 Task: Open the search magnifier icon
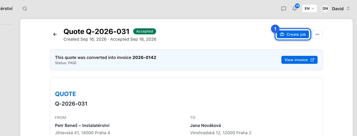[25, 9]
